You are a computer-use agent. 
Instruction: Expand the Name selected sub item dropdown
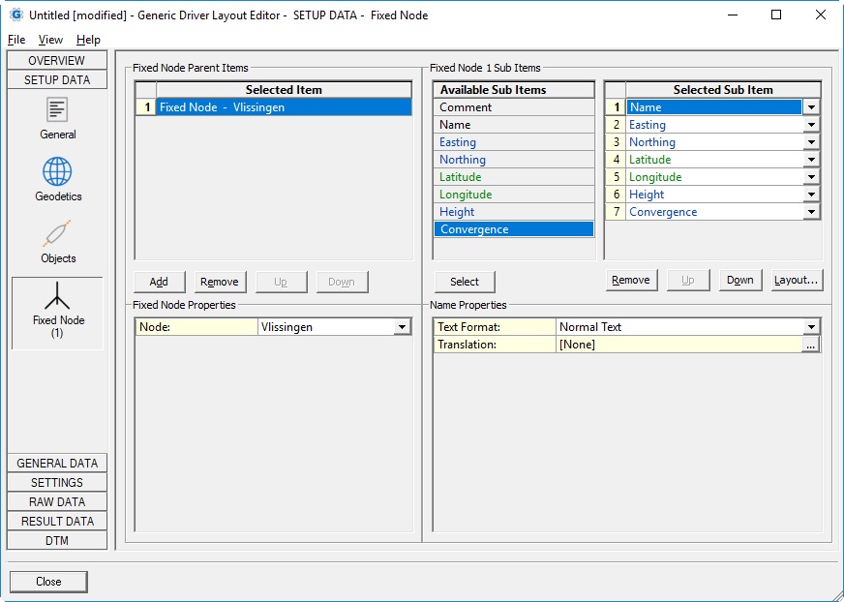tap(811, 107)
